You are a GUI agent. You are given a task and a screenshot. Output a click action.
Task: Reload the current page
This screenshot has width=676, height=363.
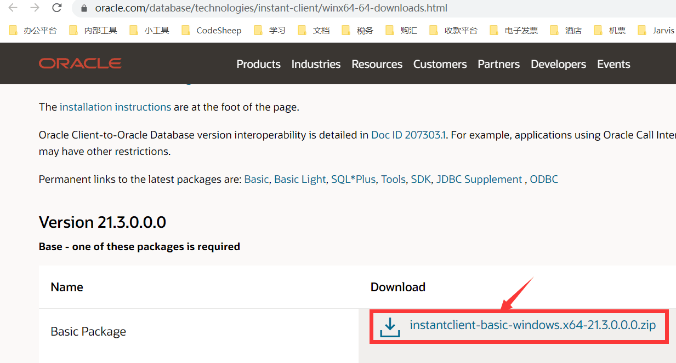[56, 8]
